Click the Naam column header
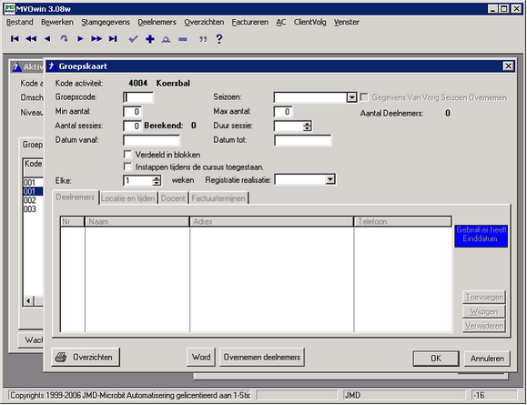Screen dimensions: 527x405 (x=137, y=221)
